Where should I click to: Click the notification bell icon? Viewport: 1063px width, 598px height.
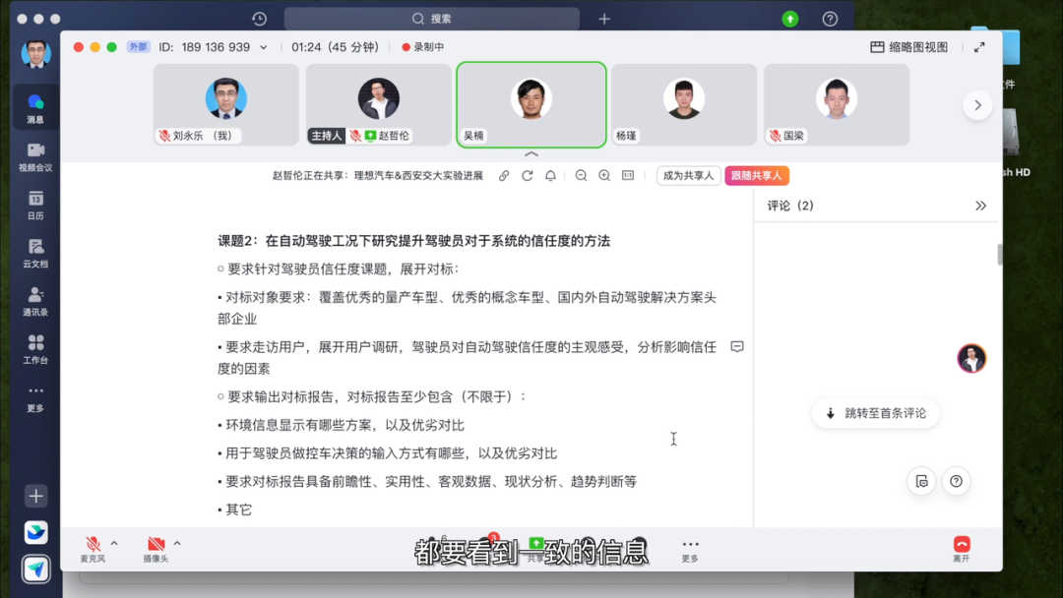550,175
